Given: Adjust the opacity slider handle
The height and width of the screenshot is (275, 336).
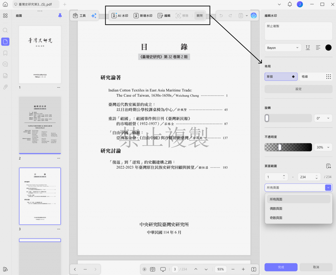Looking at the screenshot, I should 280,147.
